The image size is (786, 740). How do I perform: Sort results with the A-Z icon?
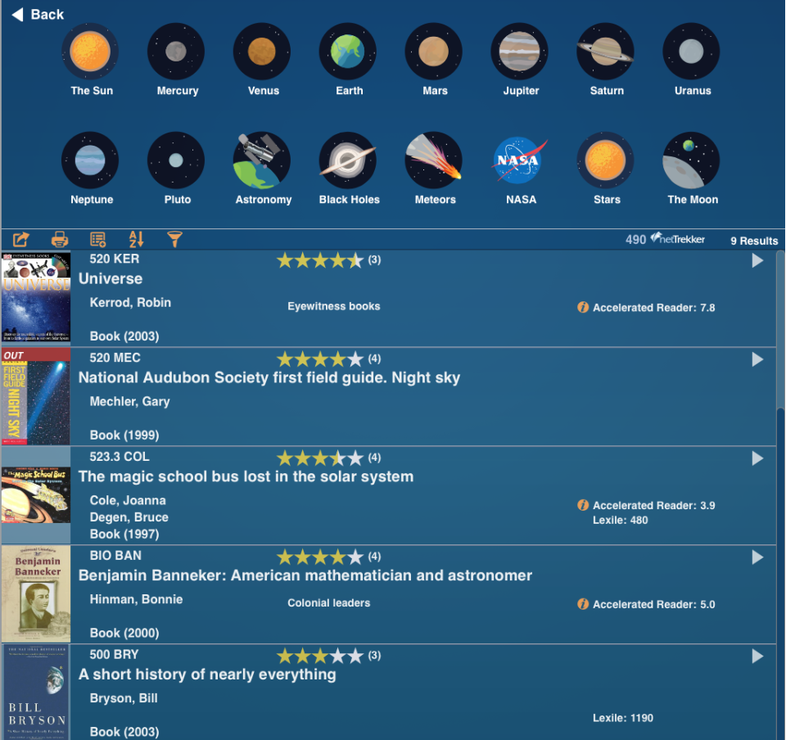pos(137,240)
